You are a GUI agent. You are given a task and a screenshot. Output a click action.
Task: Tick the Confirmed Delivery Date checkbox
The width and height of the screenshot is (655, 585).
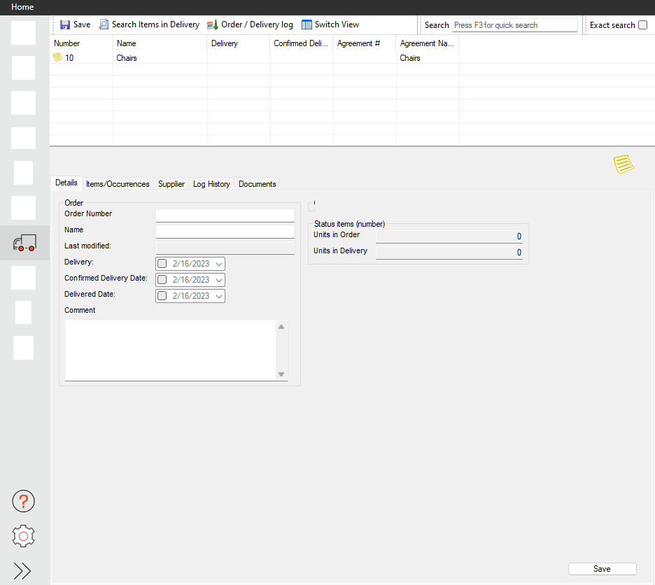tap(162, 280)
